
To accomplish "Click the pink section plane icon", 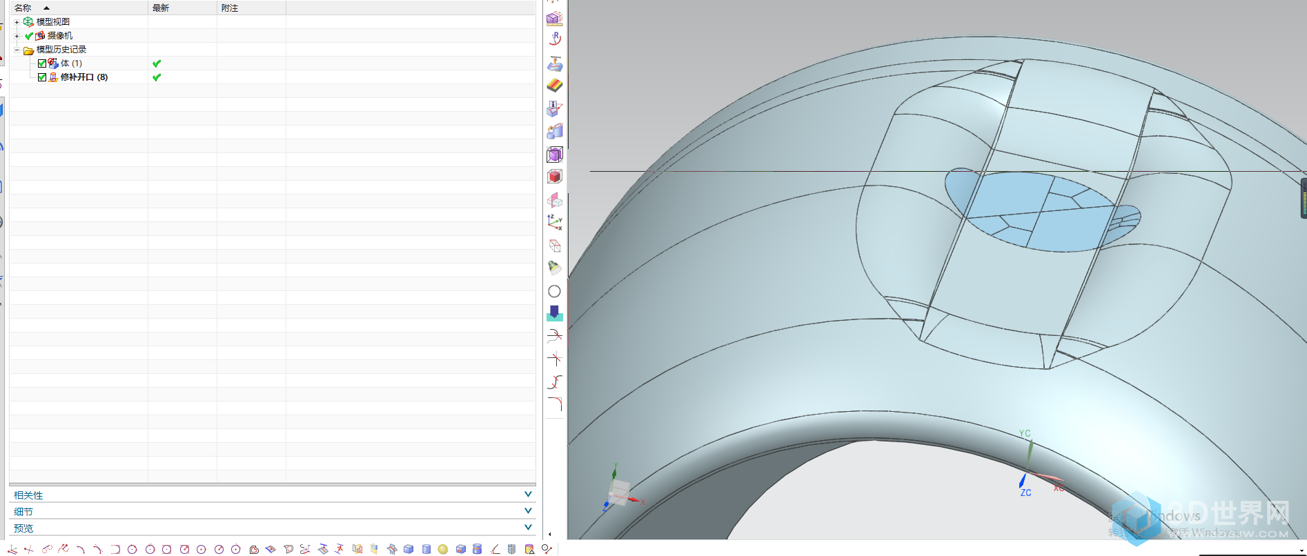I will [555, 200].
